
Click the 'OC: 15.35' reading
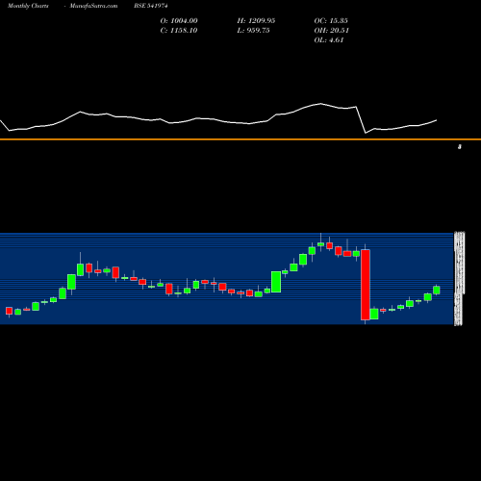pyautogui.click(x=331, y=21)
